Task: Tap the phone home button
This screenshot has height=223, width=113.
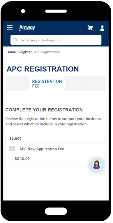Action: click(56, 211)
